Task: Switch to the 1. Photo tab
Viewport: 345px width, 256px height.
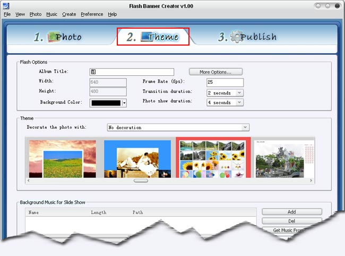Action: pyautogui.click(x=57, y=37)
